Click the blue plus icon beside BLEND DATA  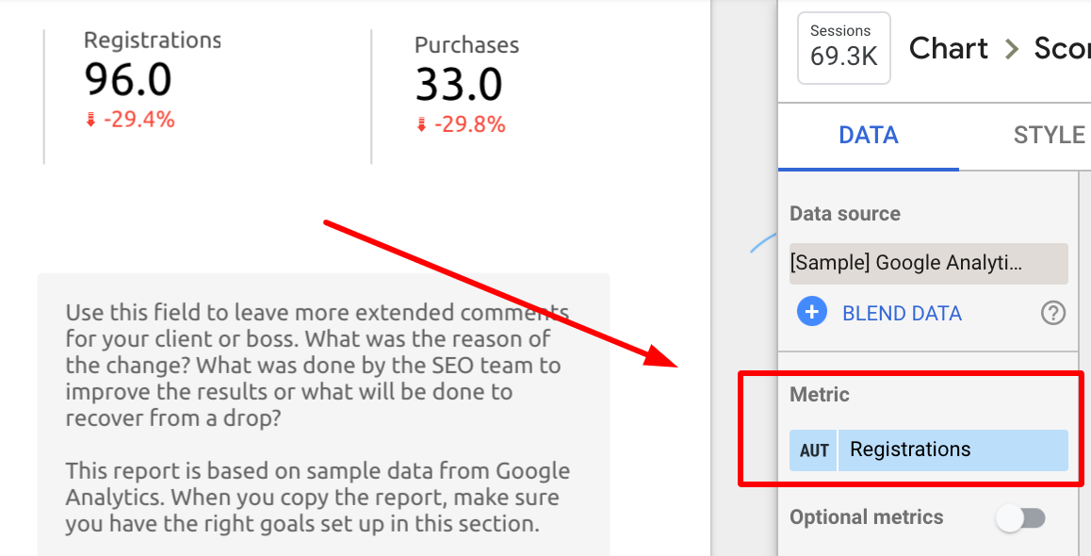[x=812, y=312]
